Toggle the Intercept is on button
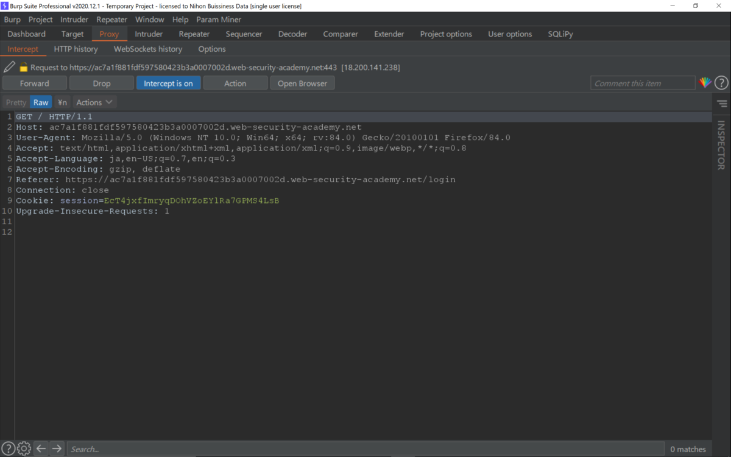Screen dimensions: 731x457 point(168,83)
